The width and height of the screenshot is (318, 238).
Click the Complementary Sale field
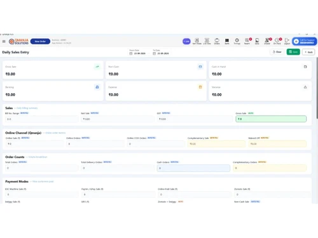216,144
